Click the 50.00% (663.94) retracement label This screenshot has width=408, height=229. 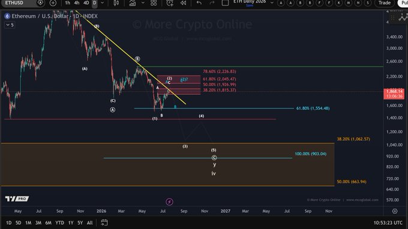point(352,182)
